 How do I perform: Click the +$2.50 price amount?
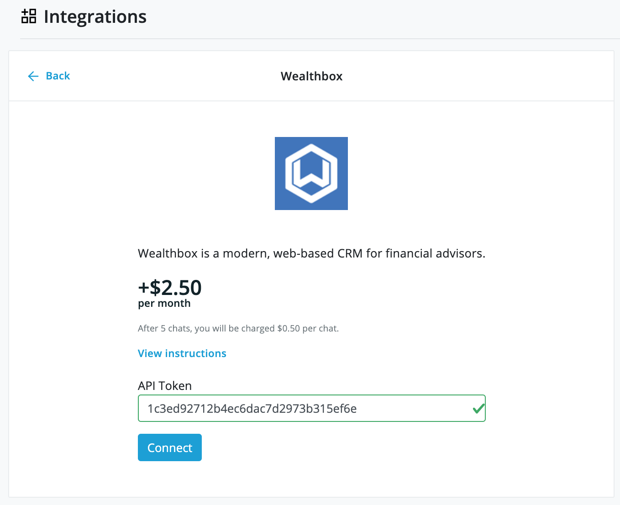pos(170,288)
